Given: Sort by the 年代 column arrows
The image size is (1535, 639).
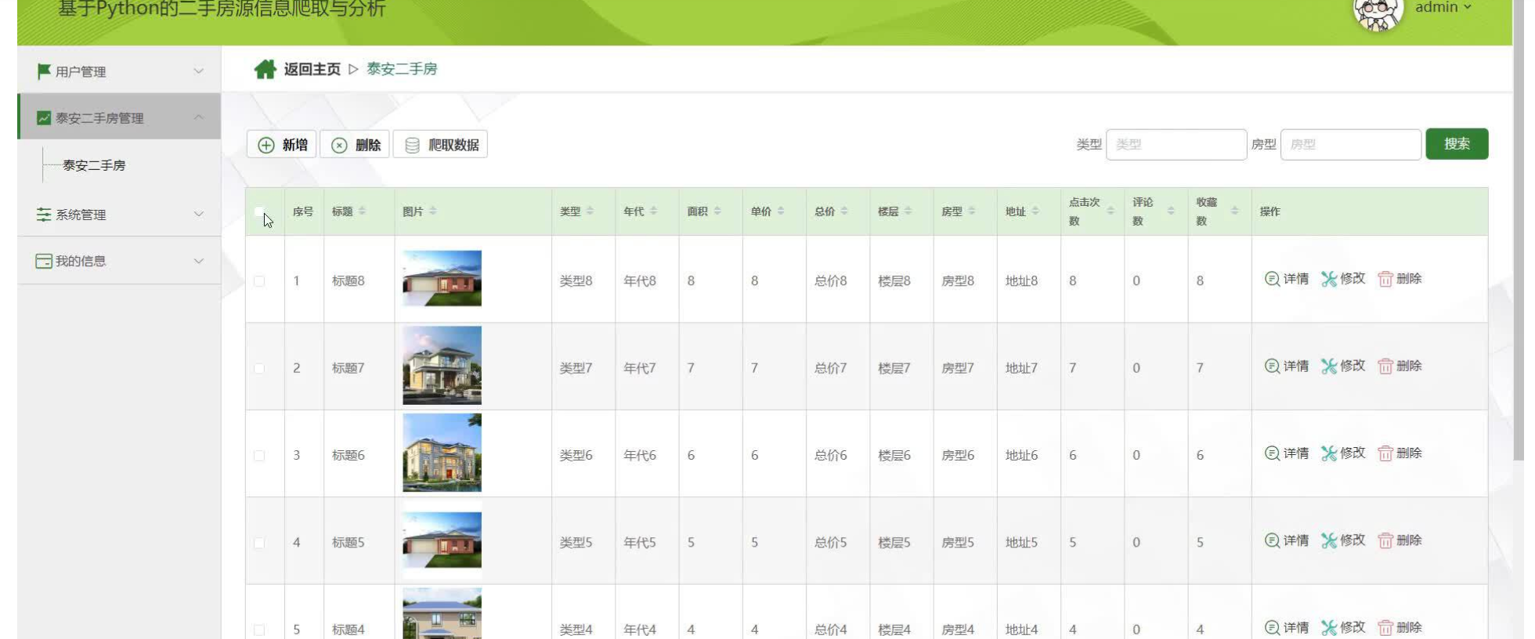Looking at the screenshot, I should (653, 211).
